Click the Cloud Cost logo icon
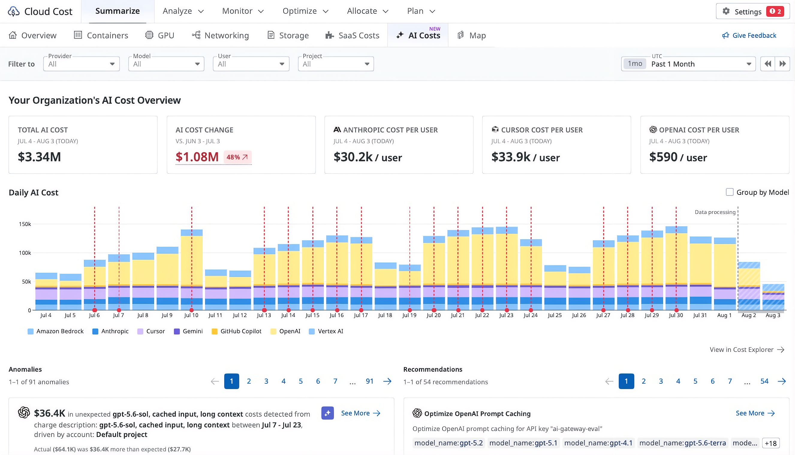 14,11
